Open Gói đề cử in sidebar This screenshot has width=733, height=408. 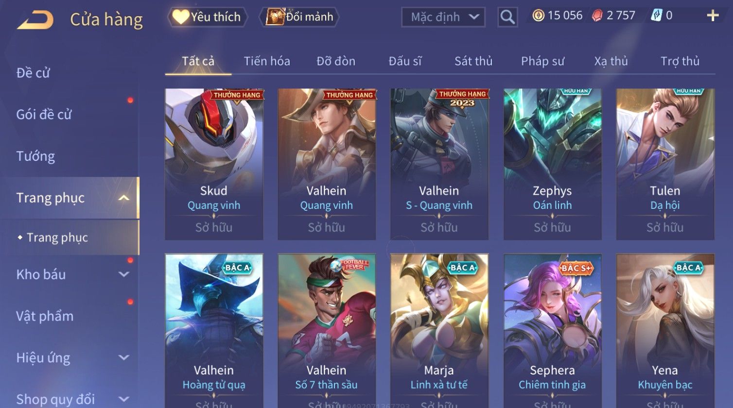(x=44, y=115)
